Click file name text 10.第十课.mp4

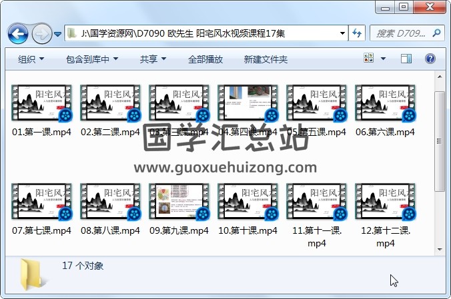tap(248, 230)
